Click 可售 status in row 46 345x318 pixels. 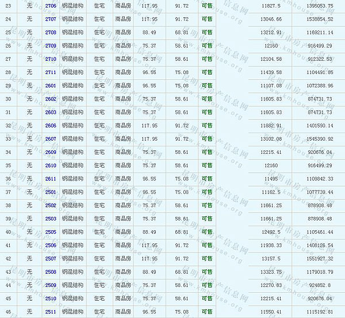click(207, 312)
